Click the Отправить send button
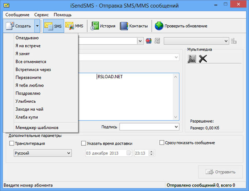The height and width of the screenshot is (191, 249). (220, 172)
